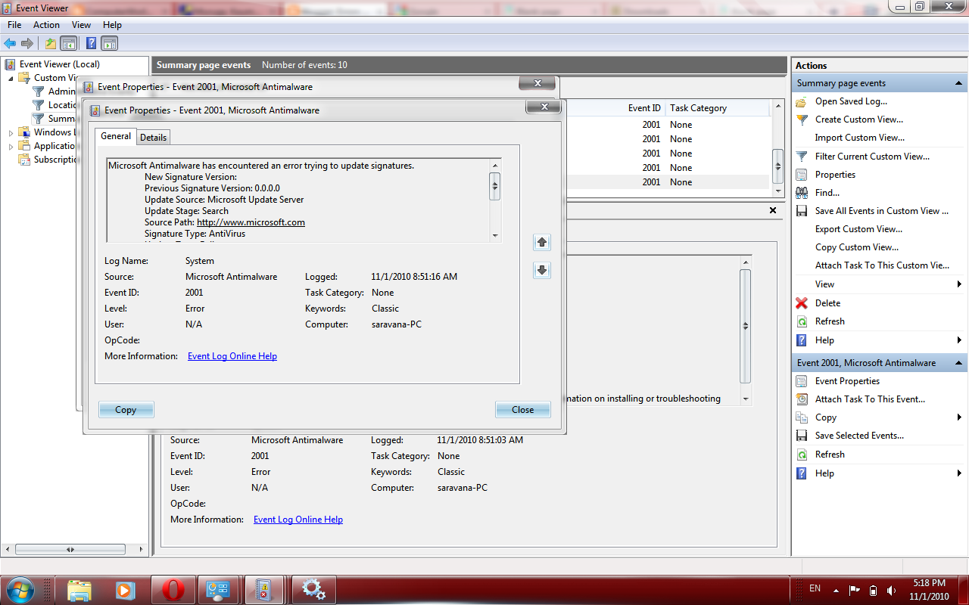Sort by the Event ID column header

tap(644, 108)
